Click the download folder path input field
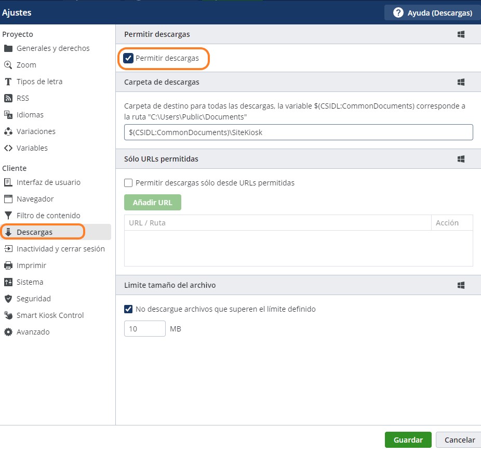 click(x=298, y=132)
